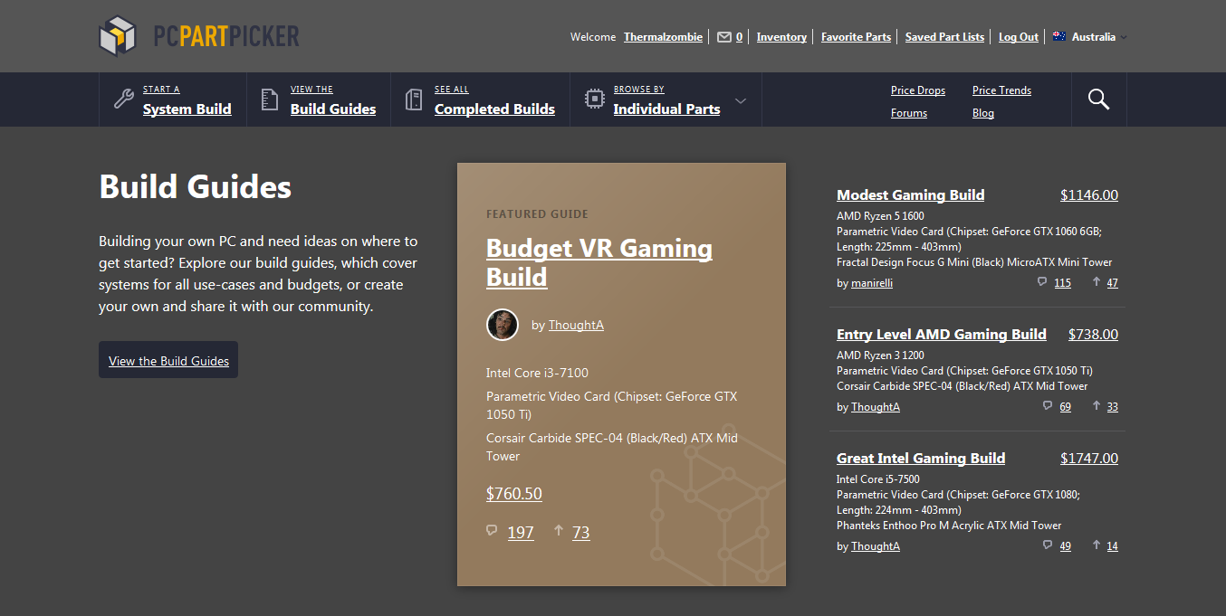The height and width of the screenshot is (616, 1226).
Task: Open Favorite Parts
Action: click(856, 37)
